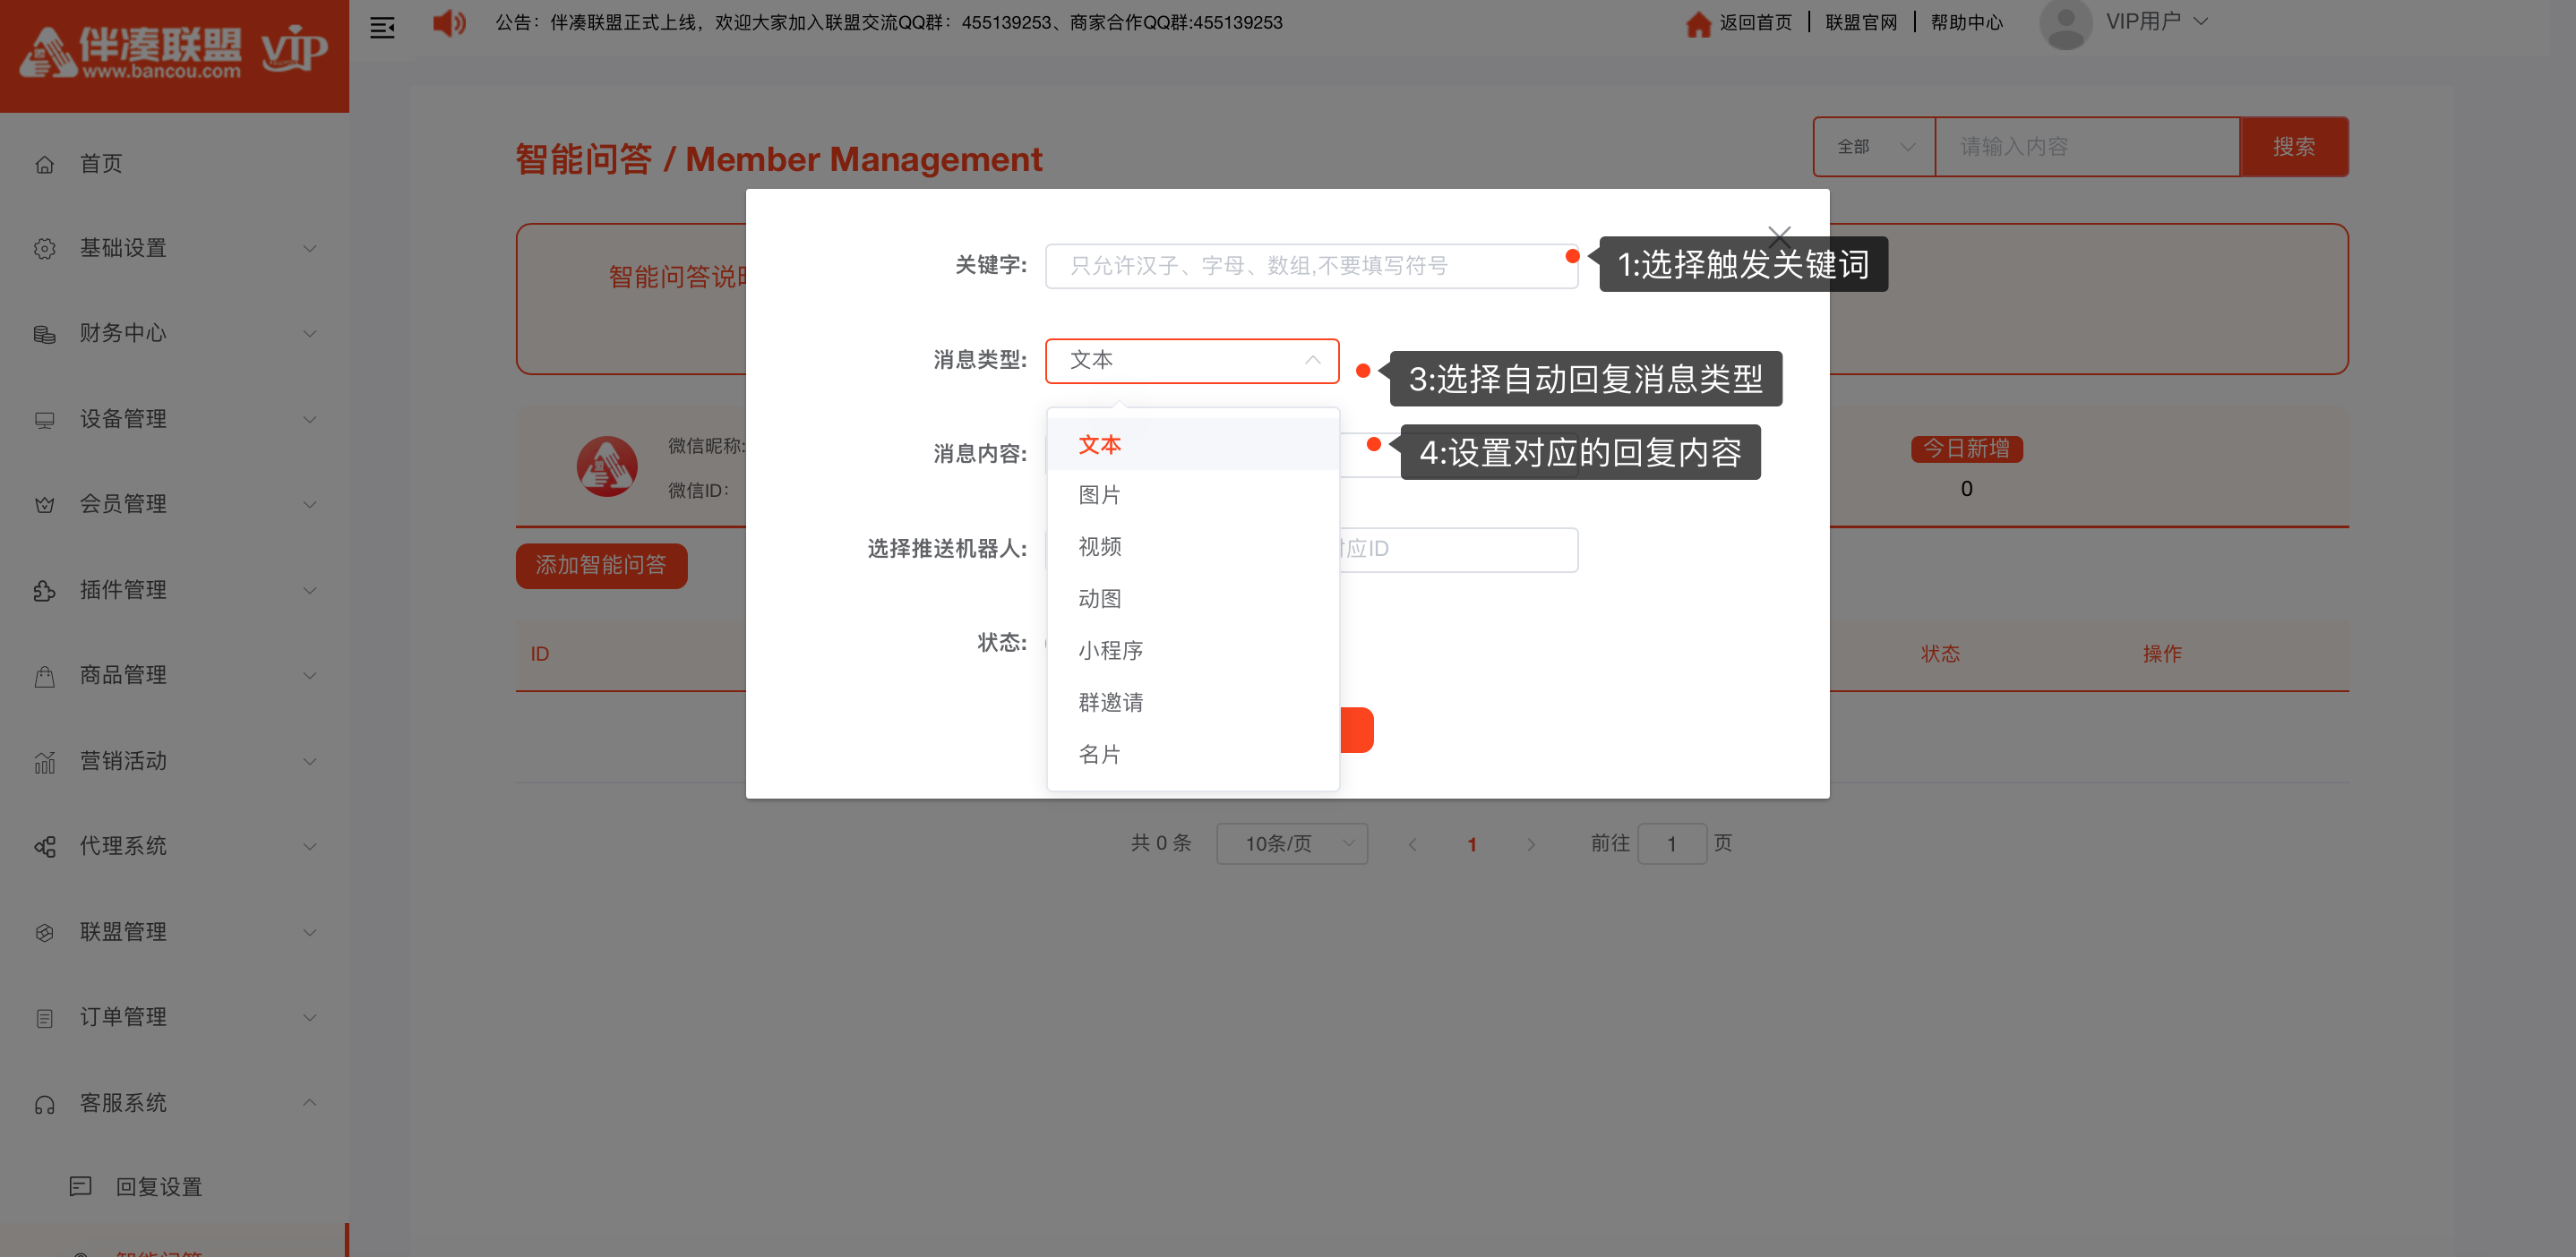The image size is (2576, 1257).
Task: Click the 状态 column header
Action: 1940,654
